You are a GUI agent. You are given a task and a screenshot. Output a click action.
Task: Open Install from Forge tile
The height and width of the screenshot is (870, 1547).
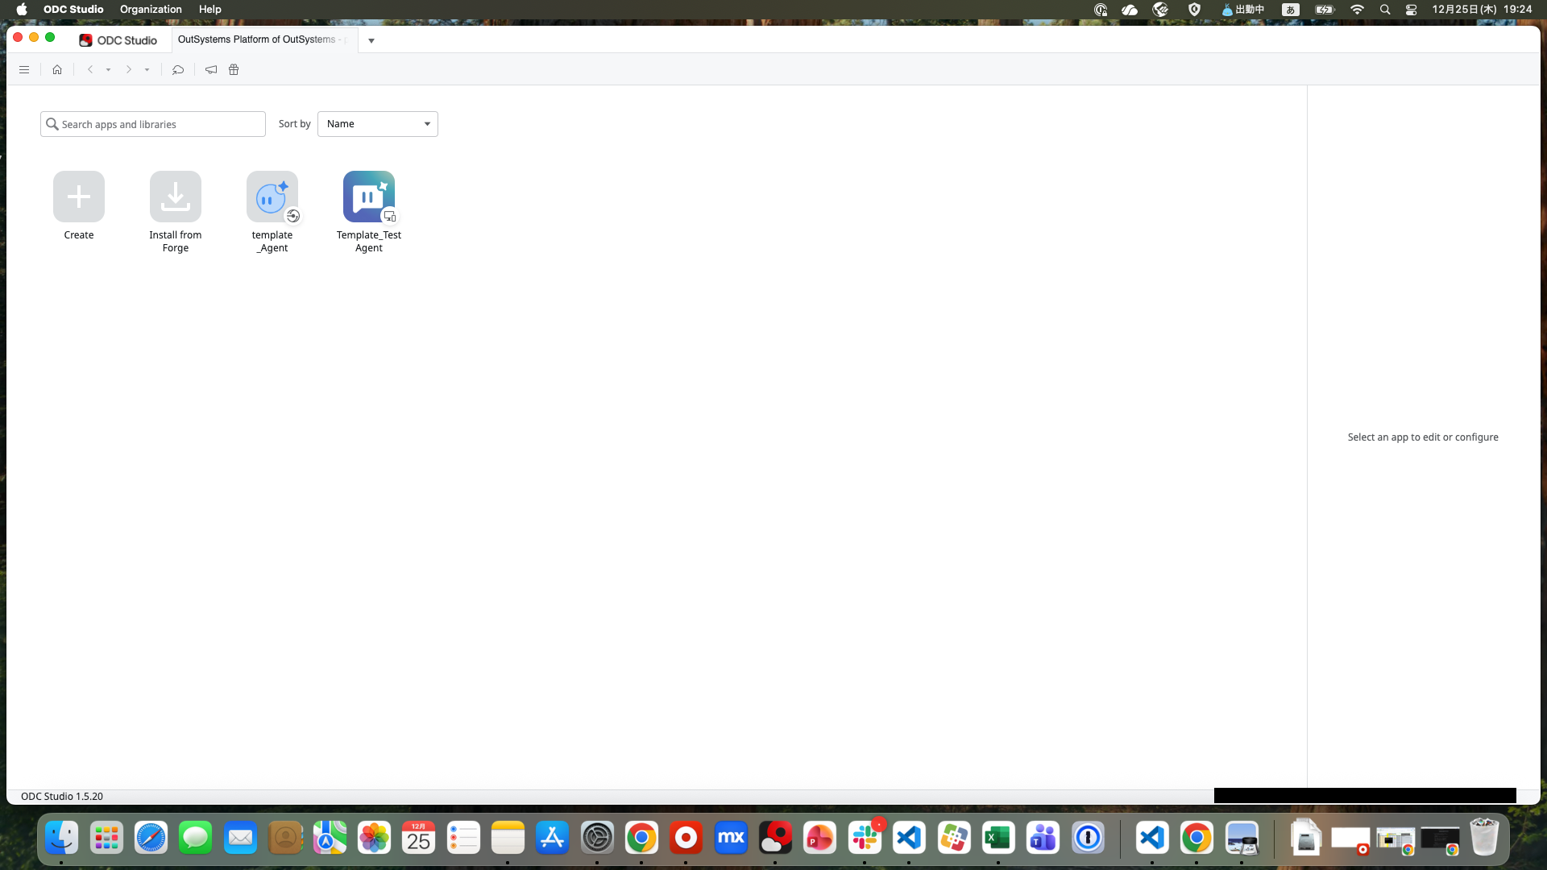(176, 197)
